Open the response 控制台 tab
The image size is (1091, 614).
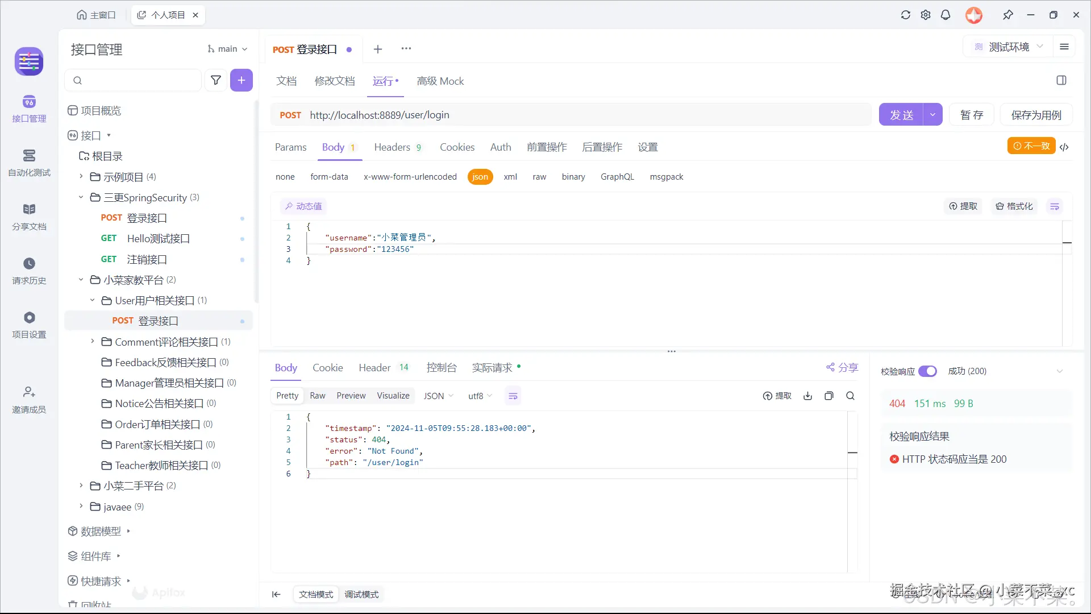coord(441,368)
